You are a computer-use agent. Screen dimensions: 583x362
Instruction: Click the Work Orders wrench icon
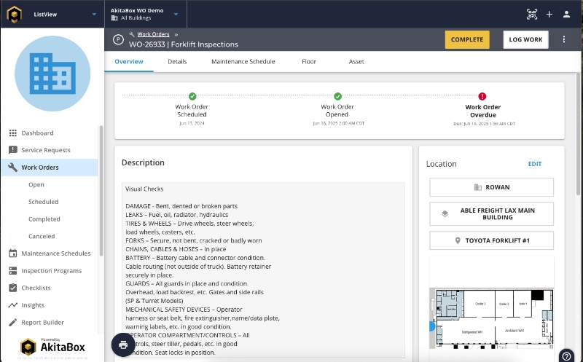pos(13,168)
